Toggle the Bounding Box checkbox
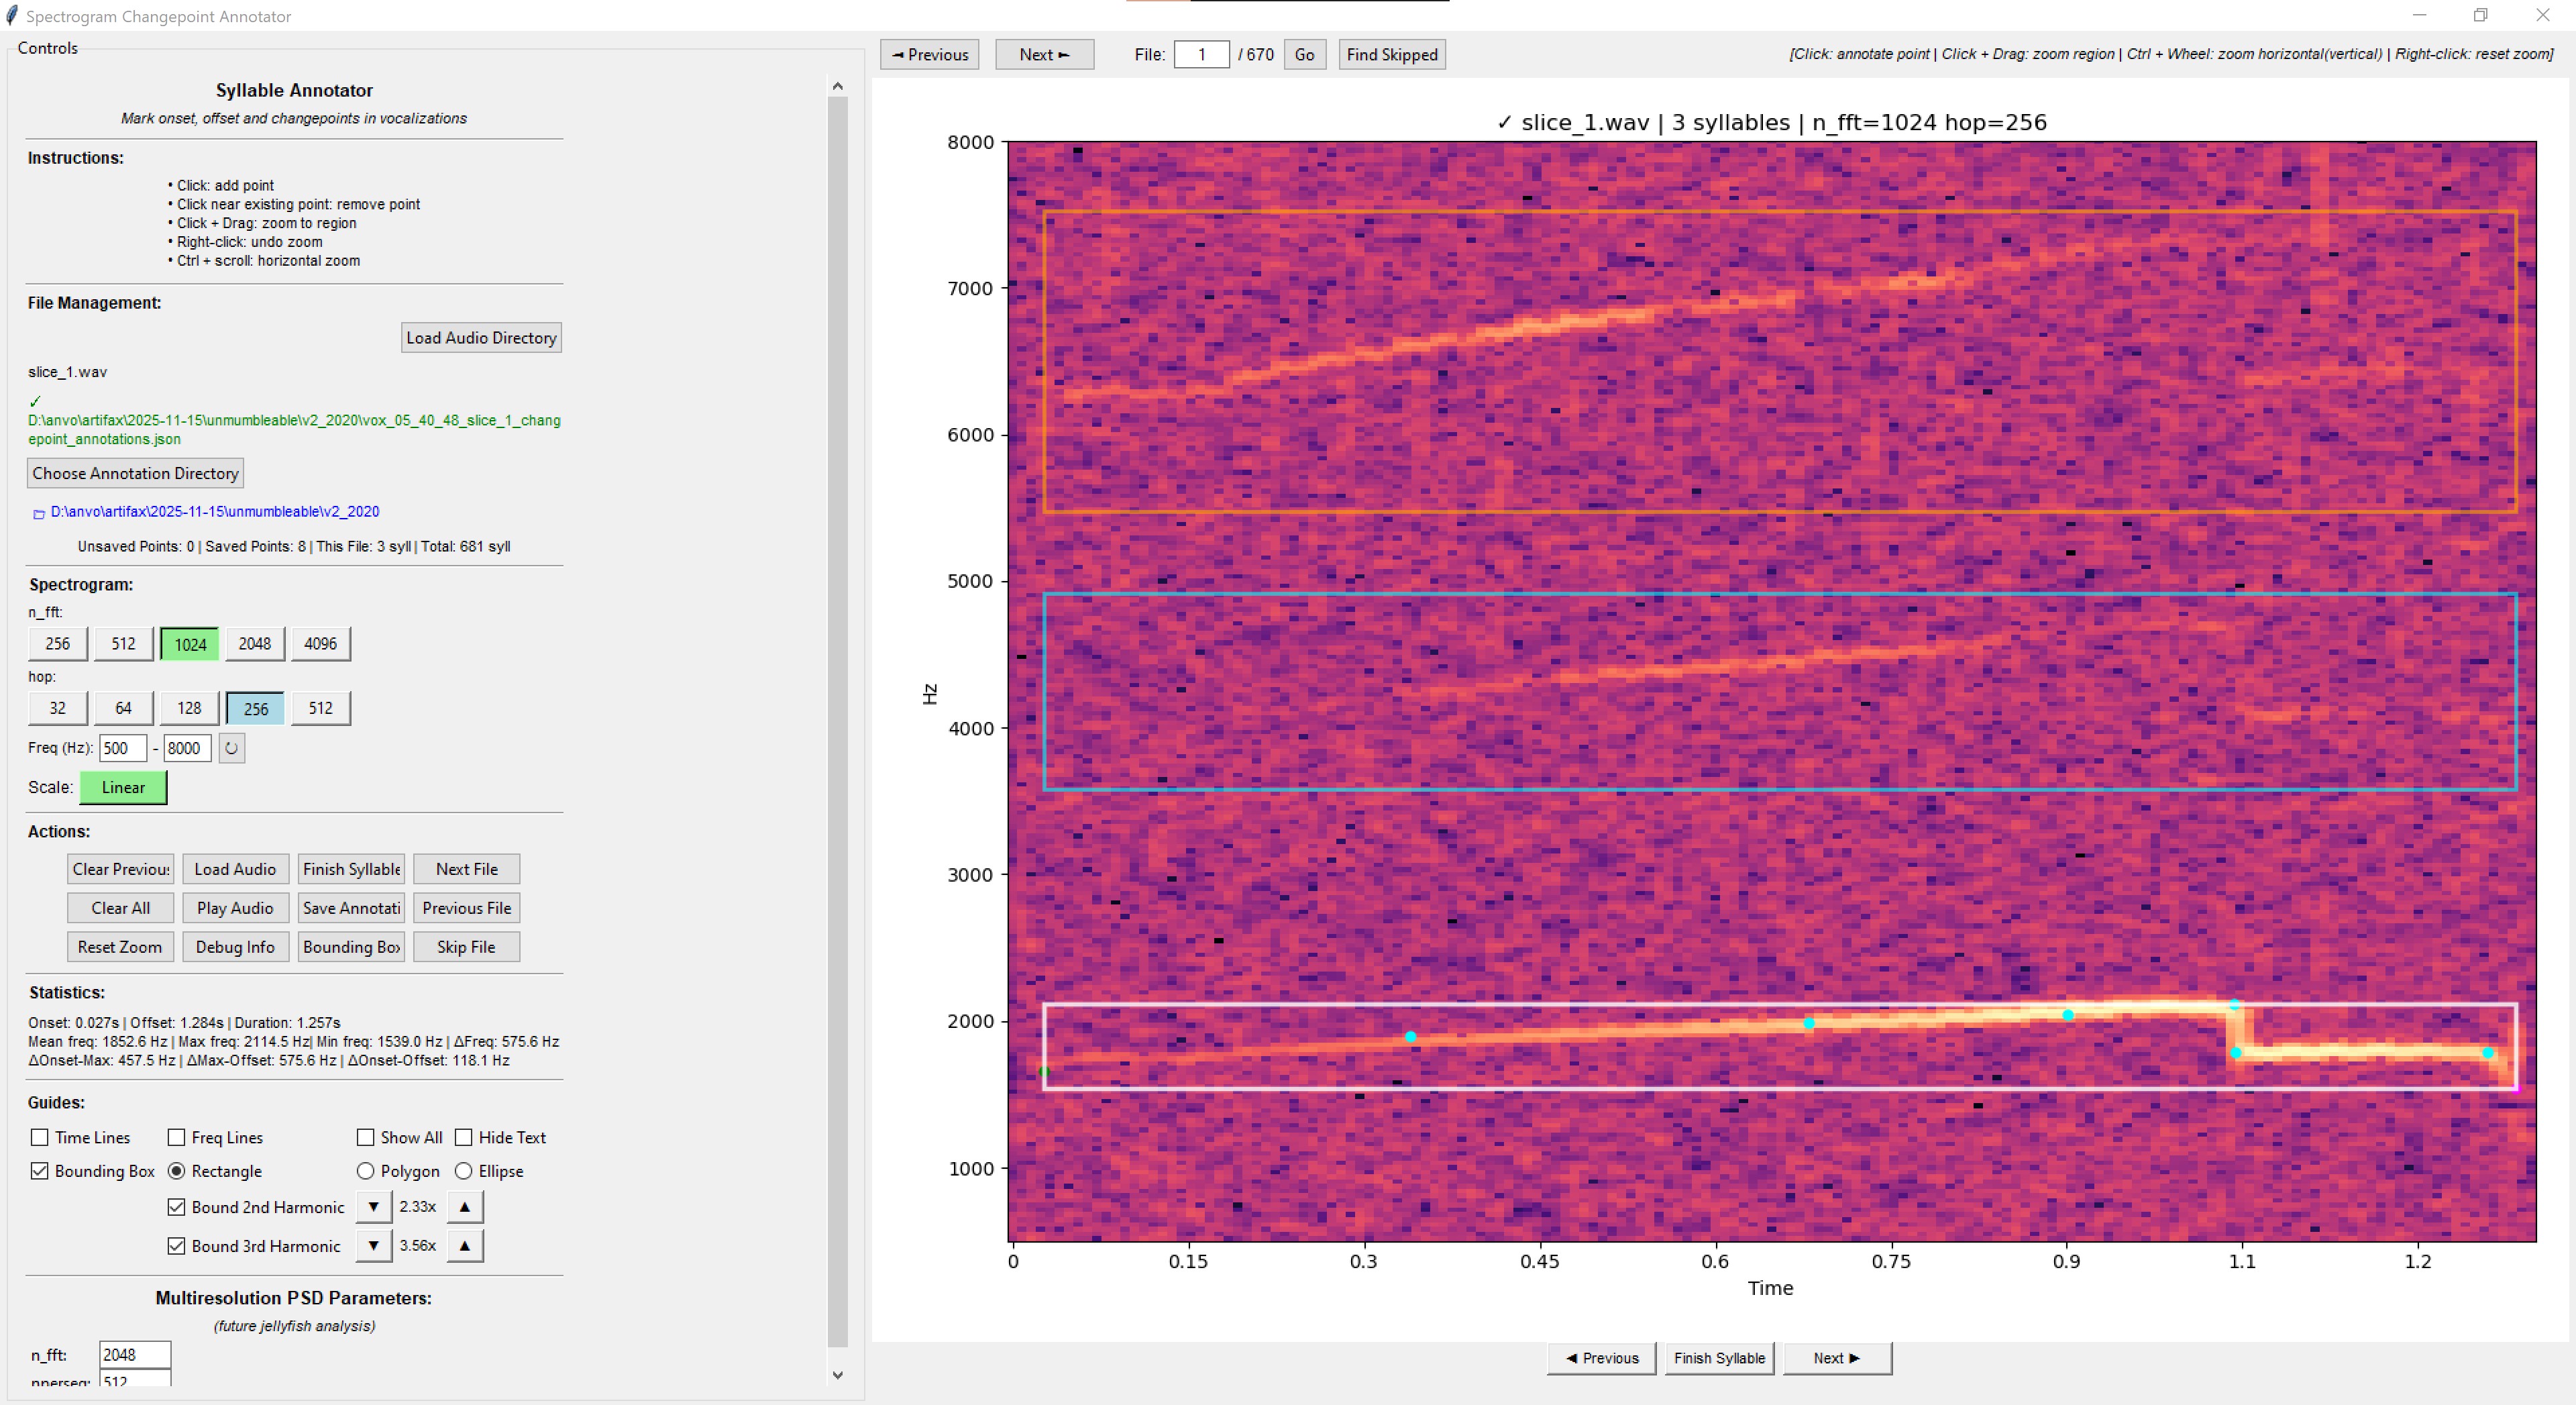Screen dimensions: 2576x1405 coord(40,1171)
